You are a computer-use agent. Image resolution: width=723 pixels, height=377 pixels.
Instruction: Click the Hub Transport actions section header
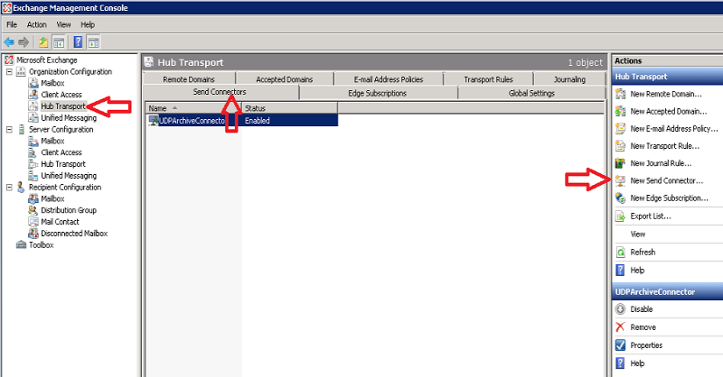click(667, 77)
